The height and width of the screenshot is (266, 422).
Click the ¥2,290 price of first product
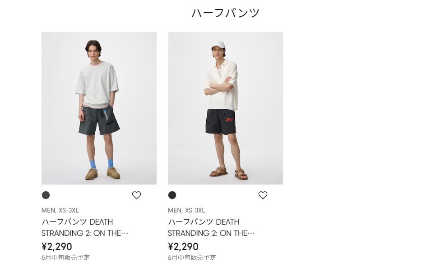click(x=57, y=246)
